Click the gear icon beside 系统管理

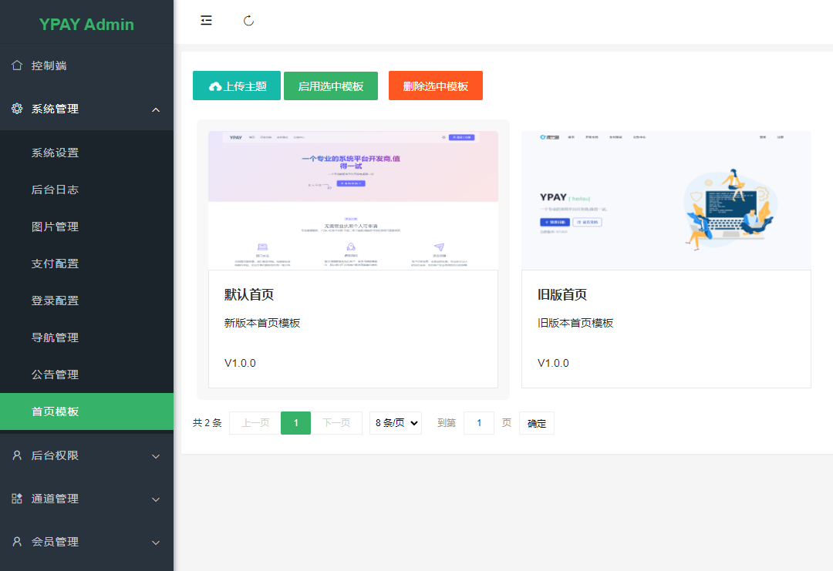point(17,109)
